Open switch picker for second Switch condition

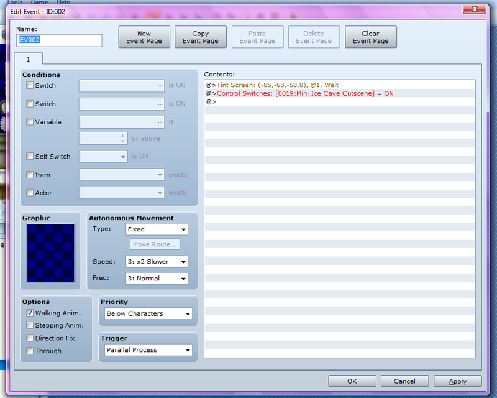(160, 104)
